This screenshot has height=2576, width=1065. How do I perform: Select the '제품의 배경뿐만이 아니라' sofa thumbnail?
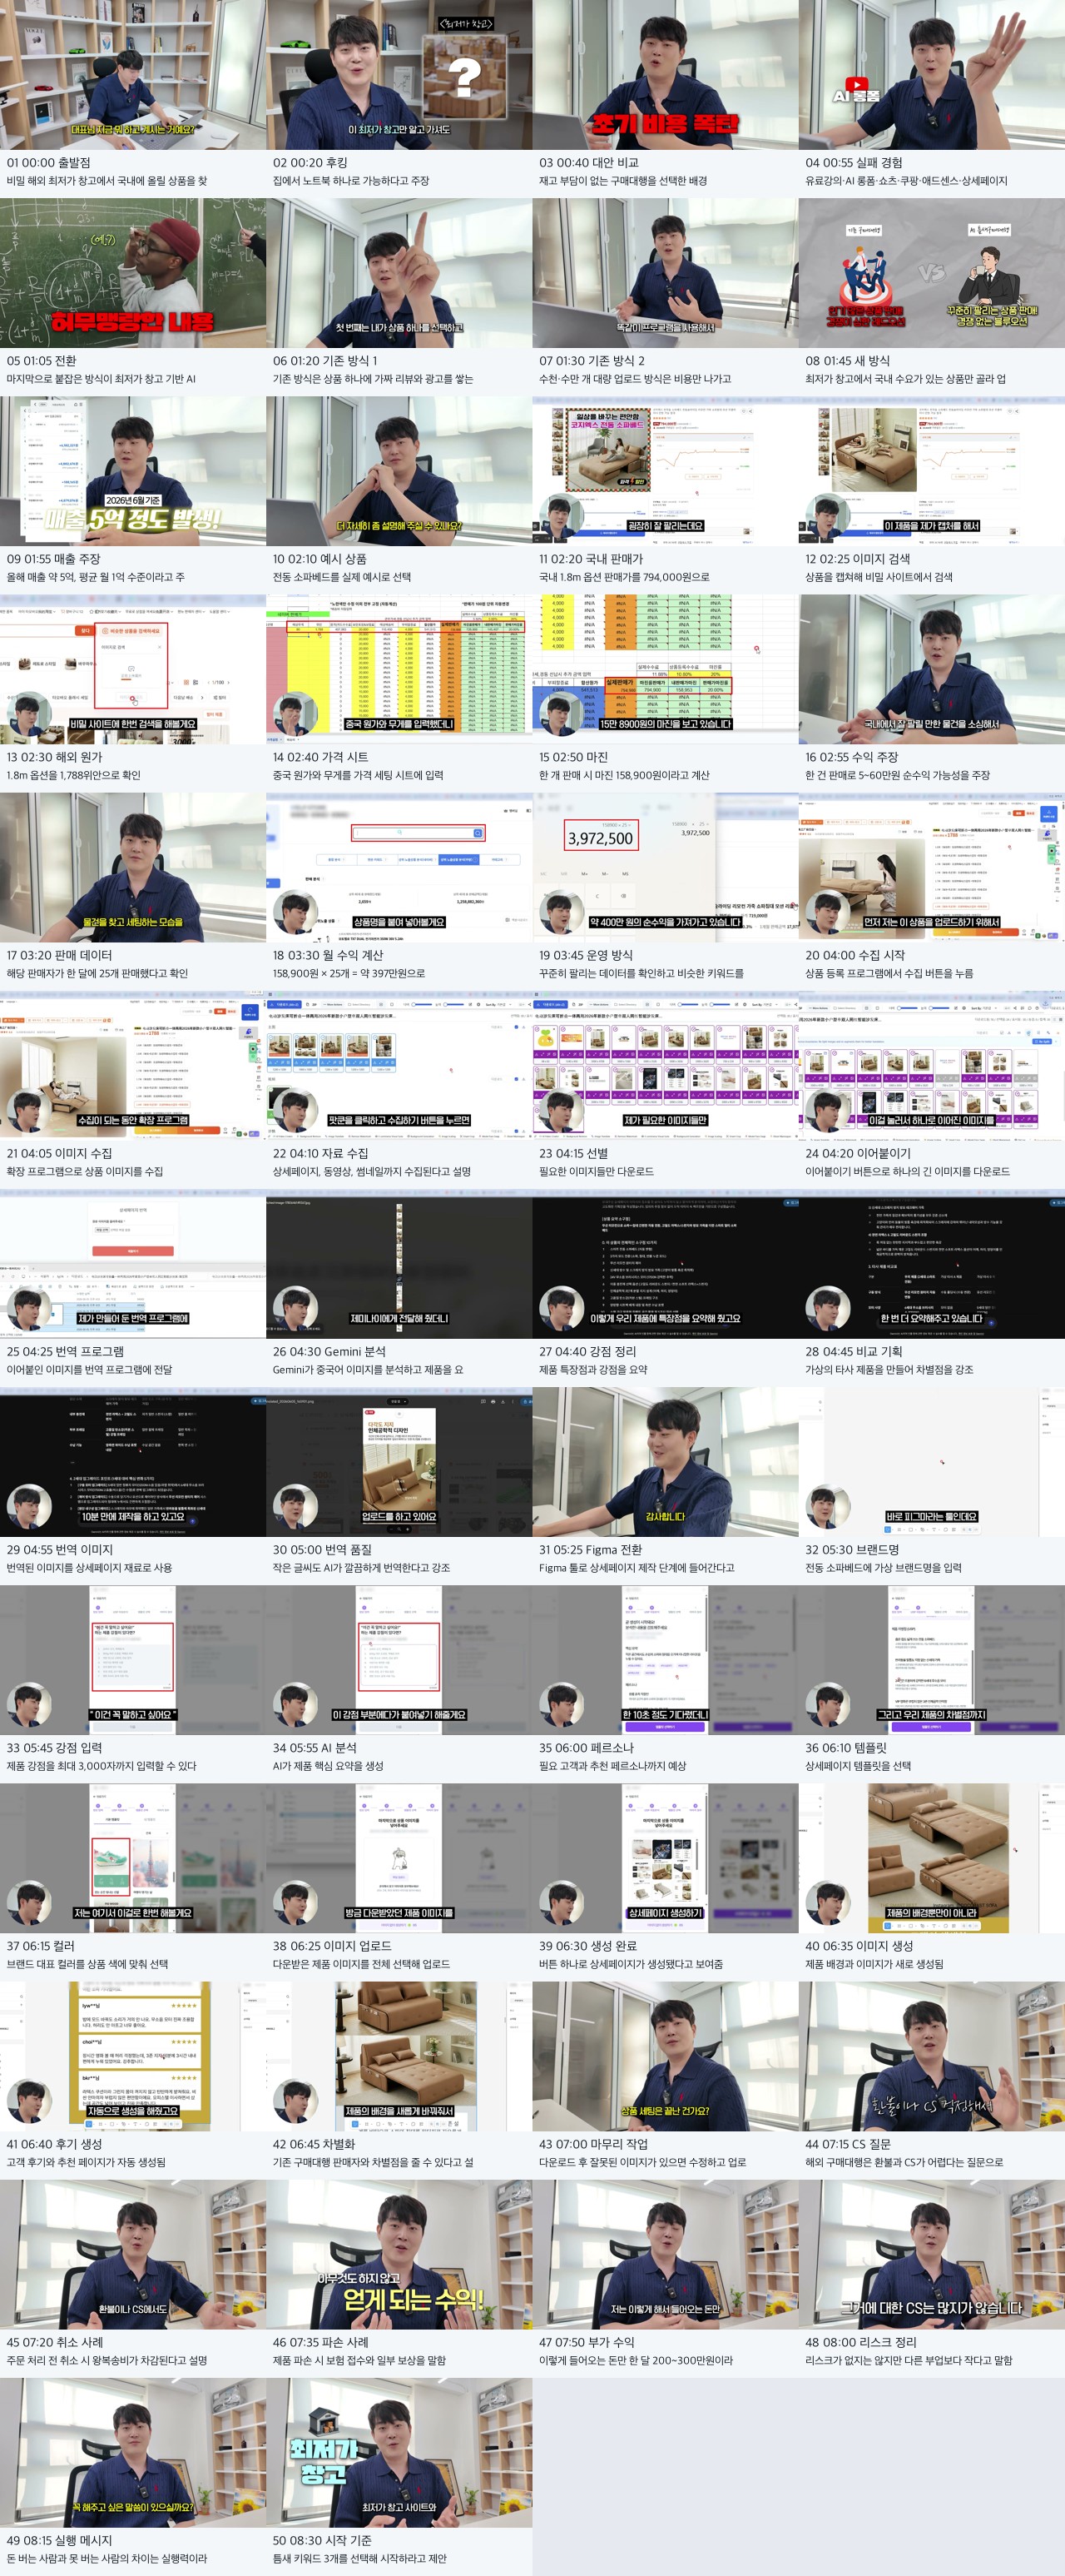931,1858
